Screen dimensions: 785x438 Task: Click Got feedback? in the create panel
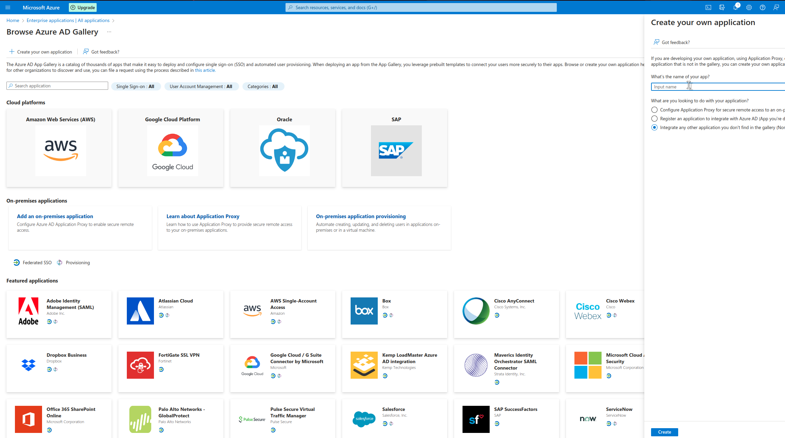tap(672, 42)
